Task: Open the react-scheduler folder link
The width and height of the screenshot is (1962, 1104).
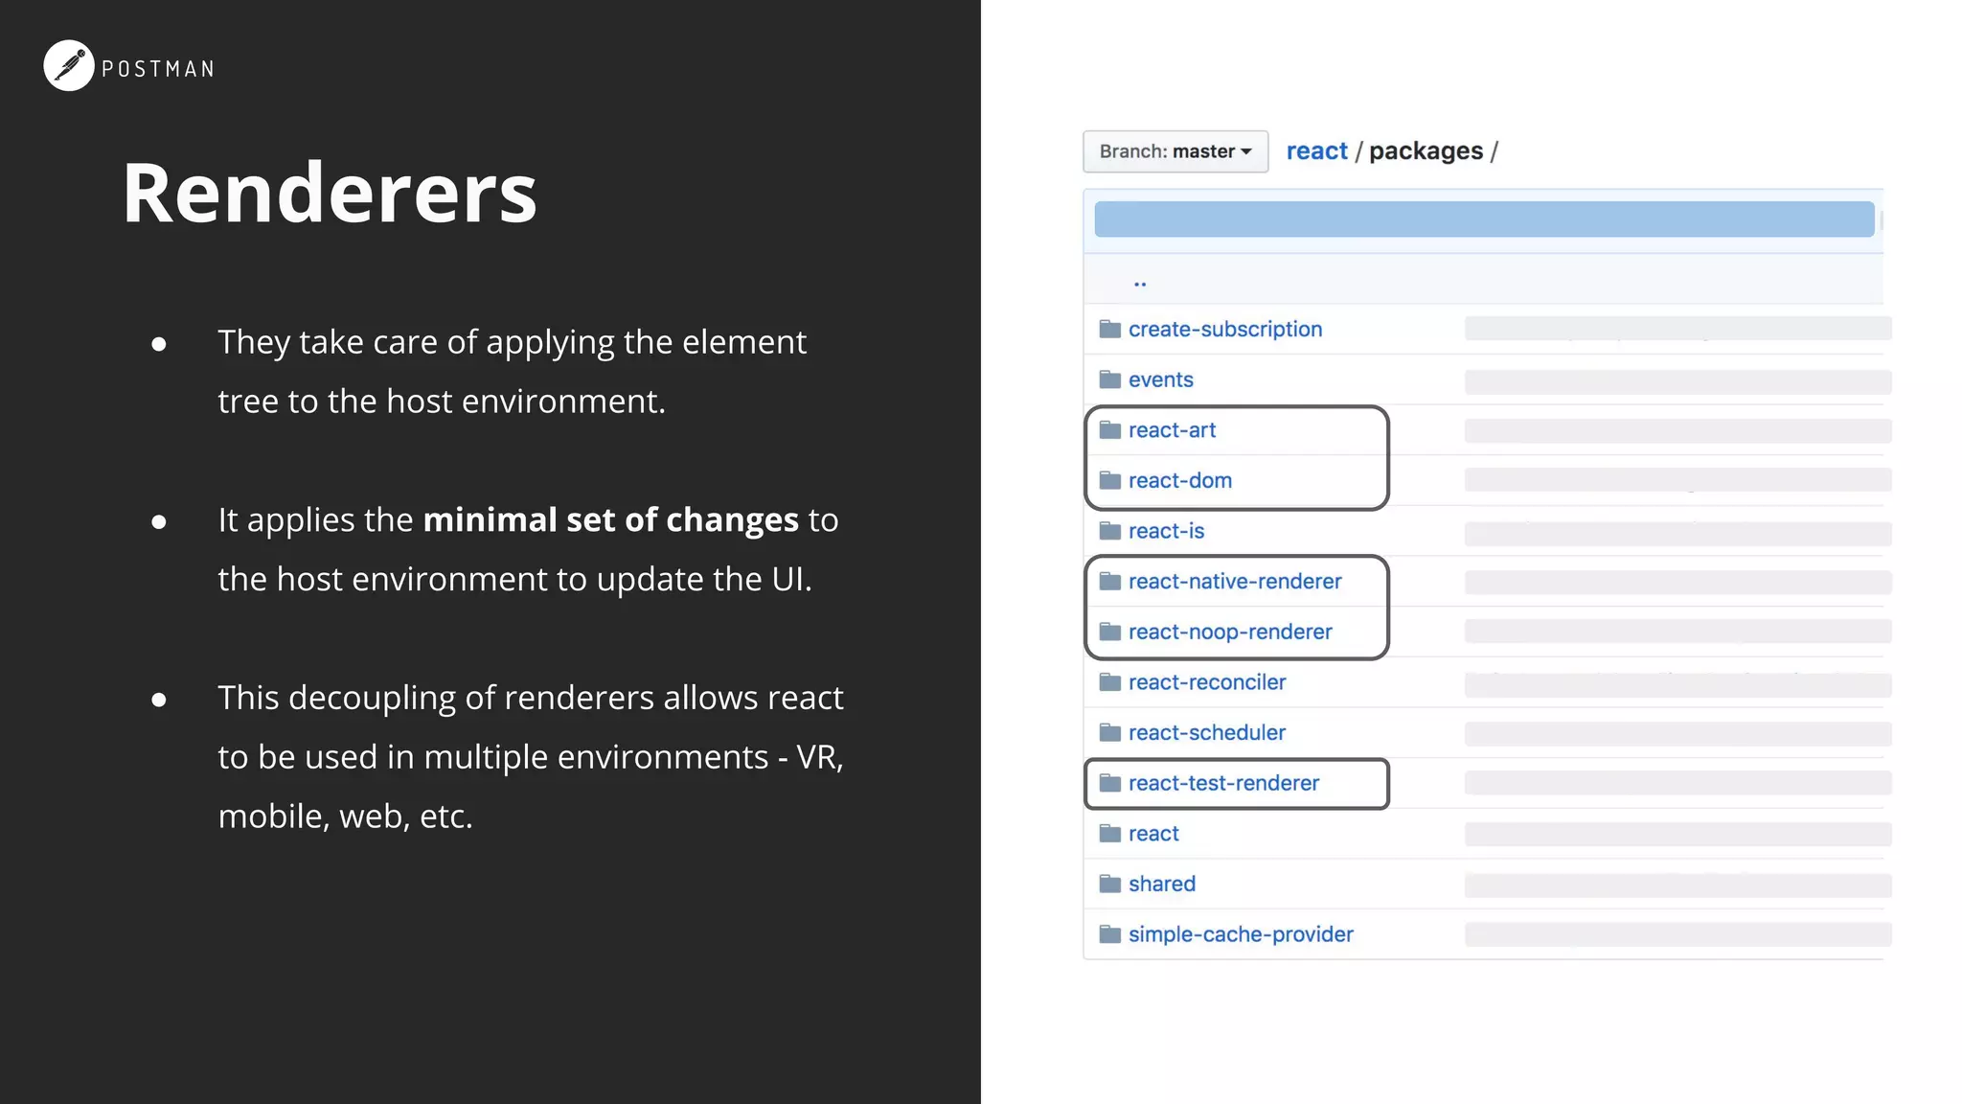Action: [1207, 732]
